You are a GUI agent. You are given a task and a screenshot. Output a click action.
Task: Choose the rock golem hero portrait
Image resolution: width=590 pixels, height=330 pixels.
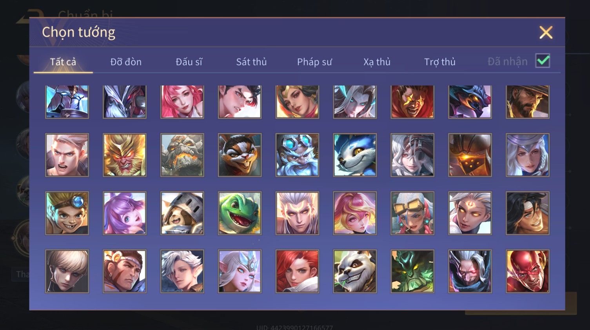(x=182, y=155)
